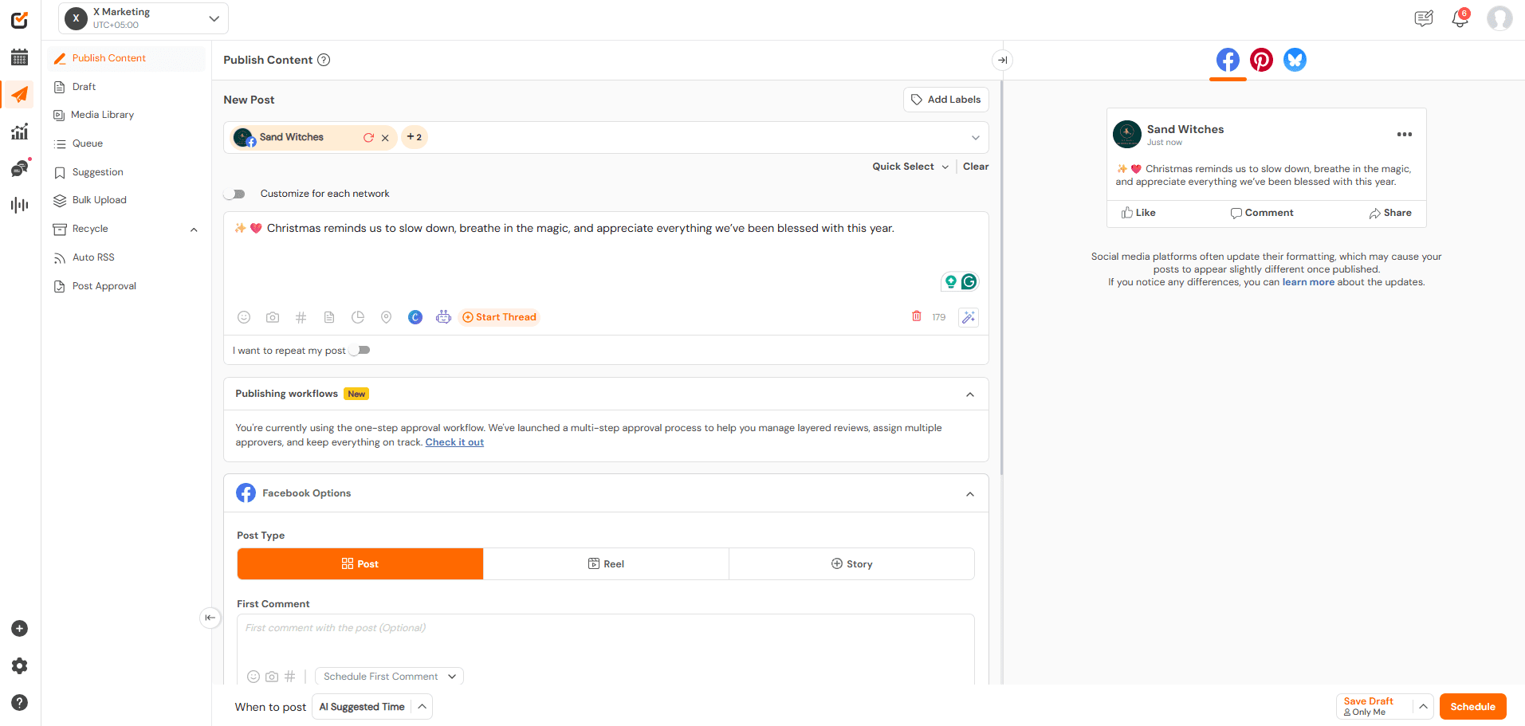
Task: Switch to the Pinterest preview tab
Action: pos(1260,59)
